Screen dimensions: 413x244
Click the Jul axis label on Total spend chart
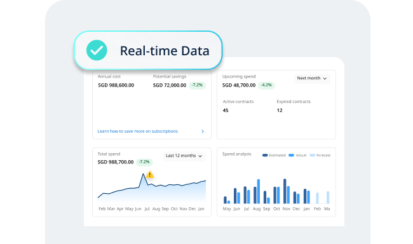point(147,208)
